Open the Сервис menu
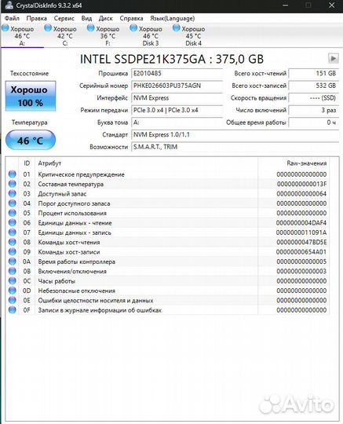Image resolution: width=343 pixels, height=424 pixels. click(64, 18)
